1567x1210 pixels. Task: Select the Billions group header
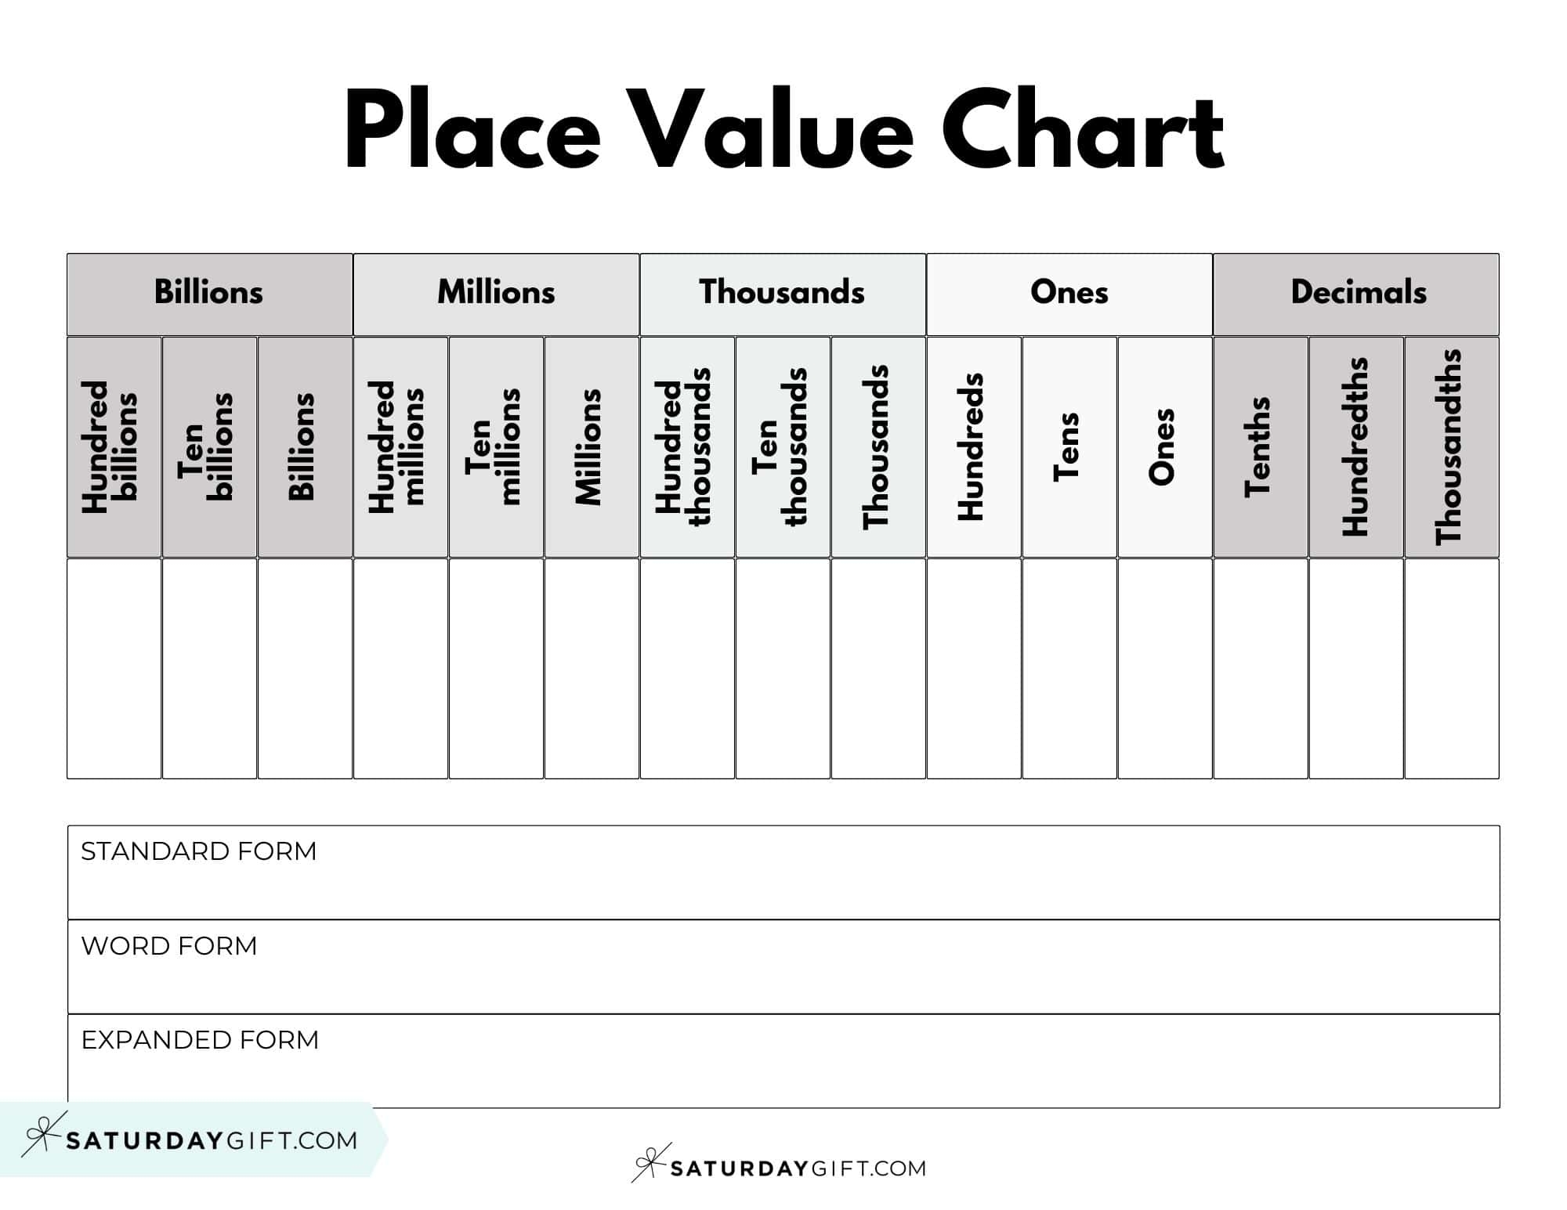[209, 294]
